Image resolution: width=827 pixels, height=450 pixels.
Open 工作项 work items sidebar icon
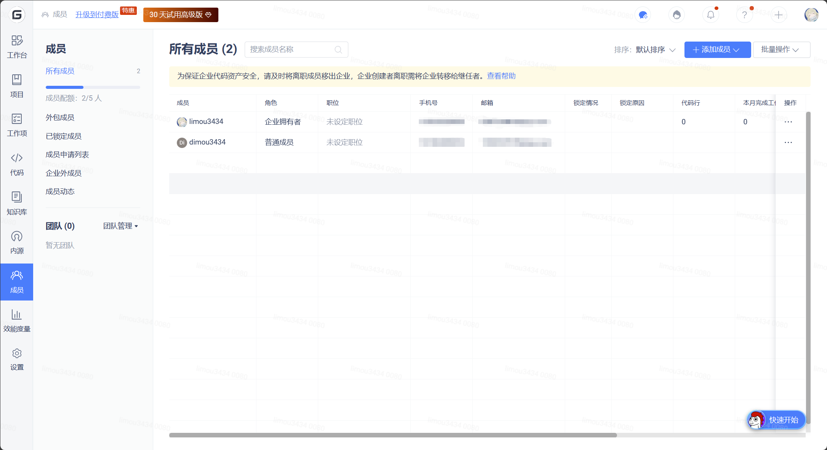click(17, 125)
